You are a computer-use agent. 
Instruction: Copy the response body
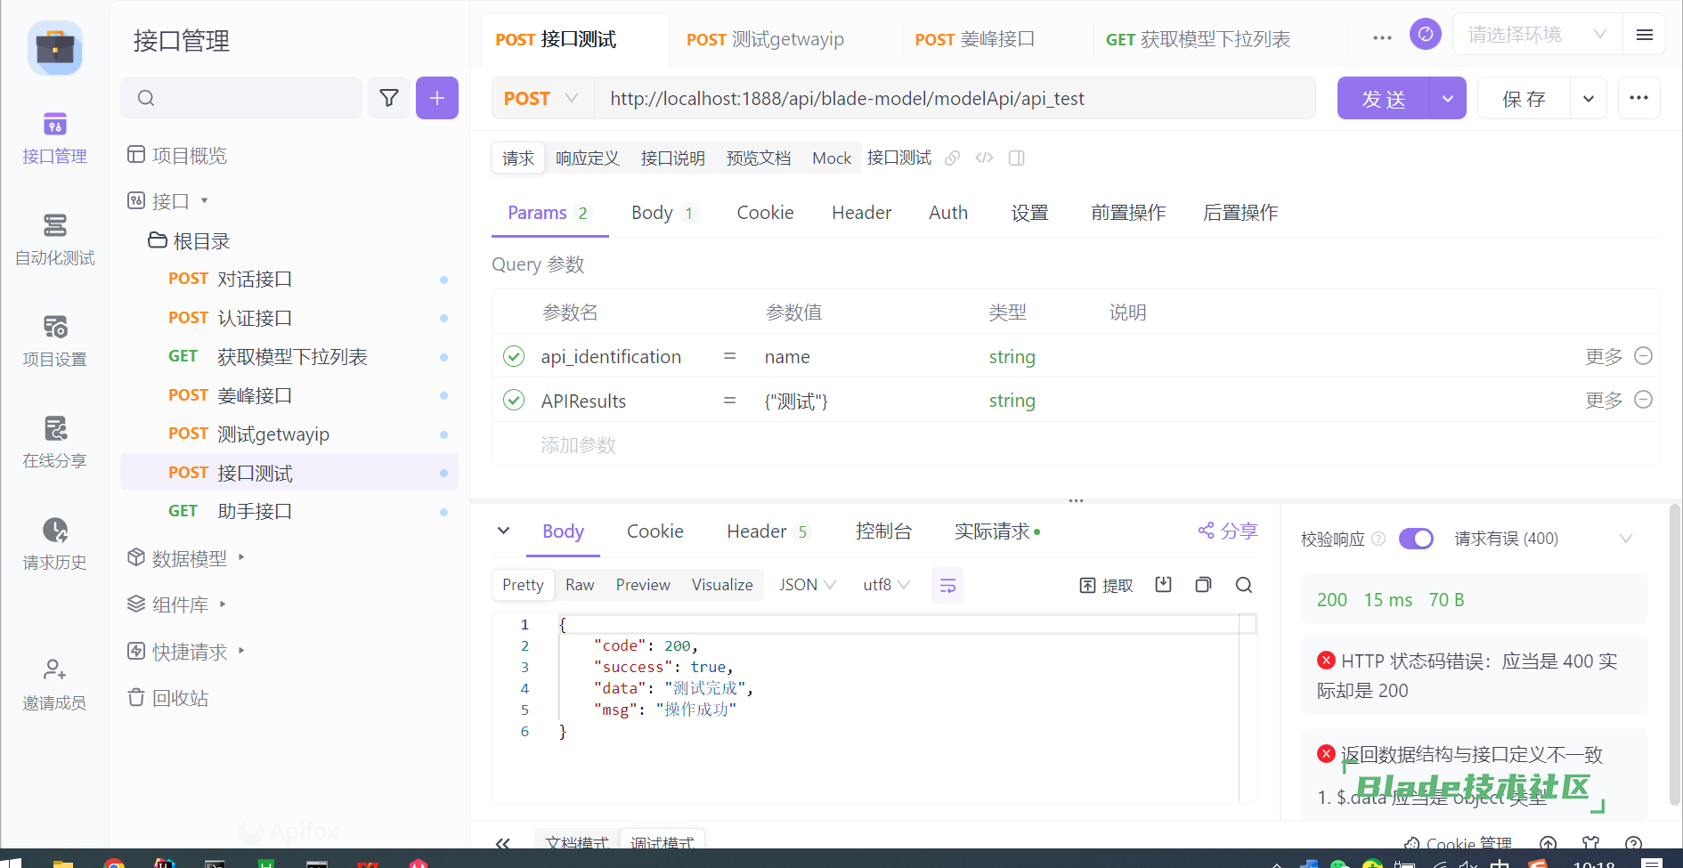click(1203, 585)
